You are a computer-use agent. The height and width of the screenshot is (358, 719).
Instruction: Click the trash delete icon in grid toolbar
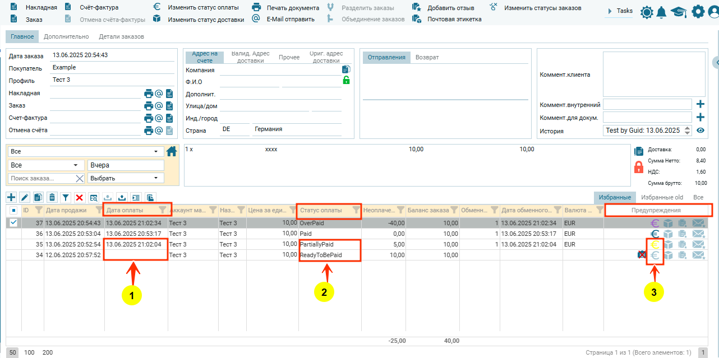point(52,197)
